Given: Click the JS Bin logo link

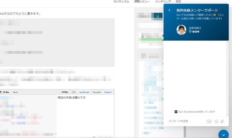Looking at the screenshot, I should coord(5,92).
